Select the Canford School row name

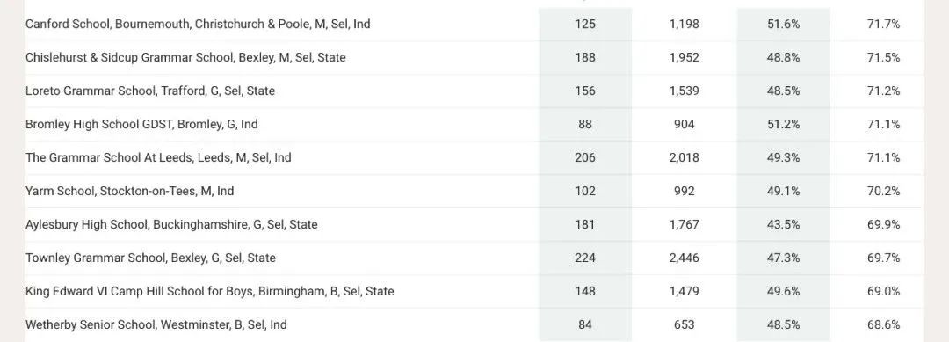(x=198, y=25)
